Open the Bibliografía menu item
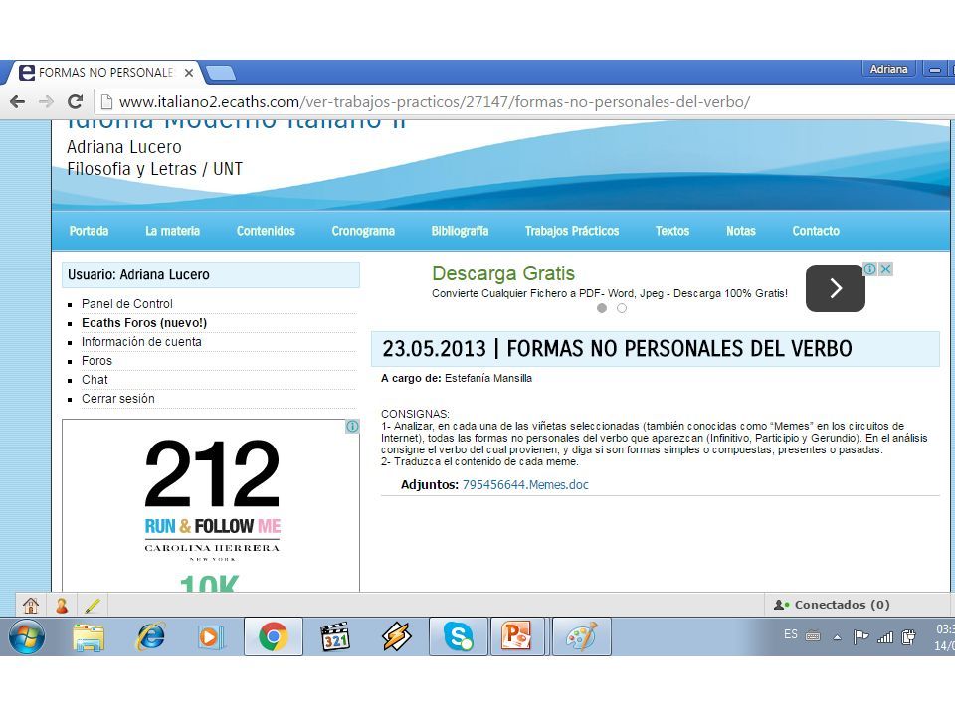Image resolution: width=955 pixels, height=716 pixels. tap(460, 231)
